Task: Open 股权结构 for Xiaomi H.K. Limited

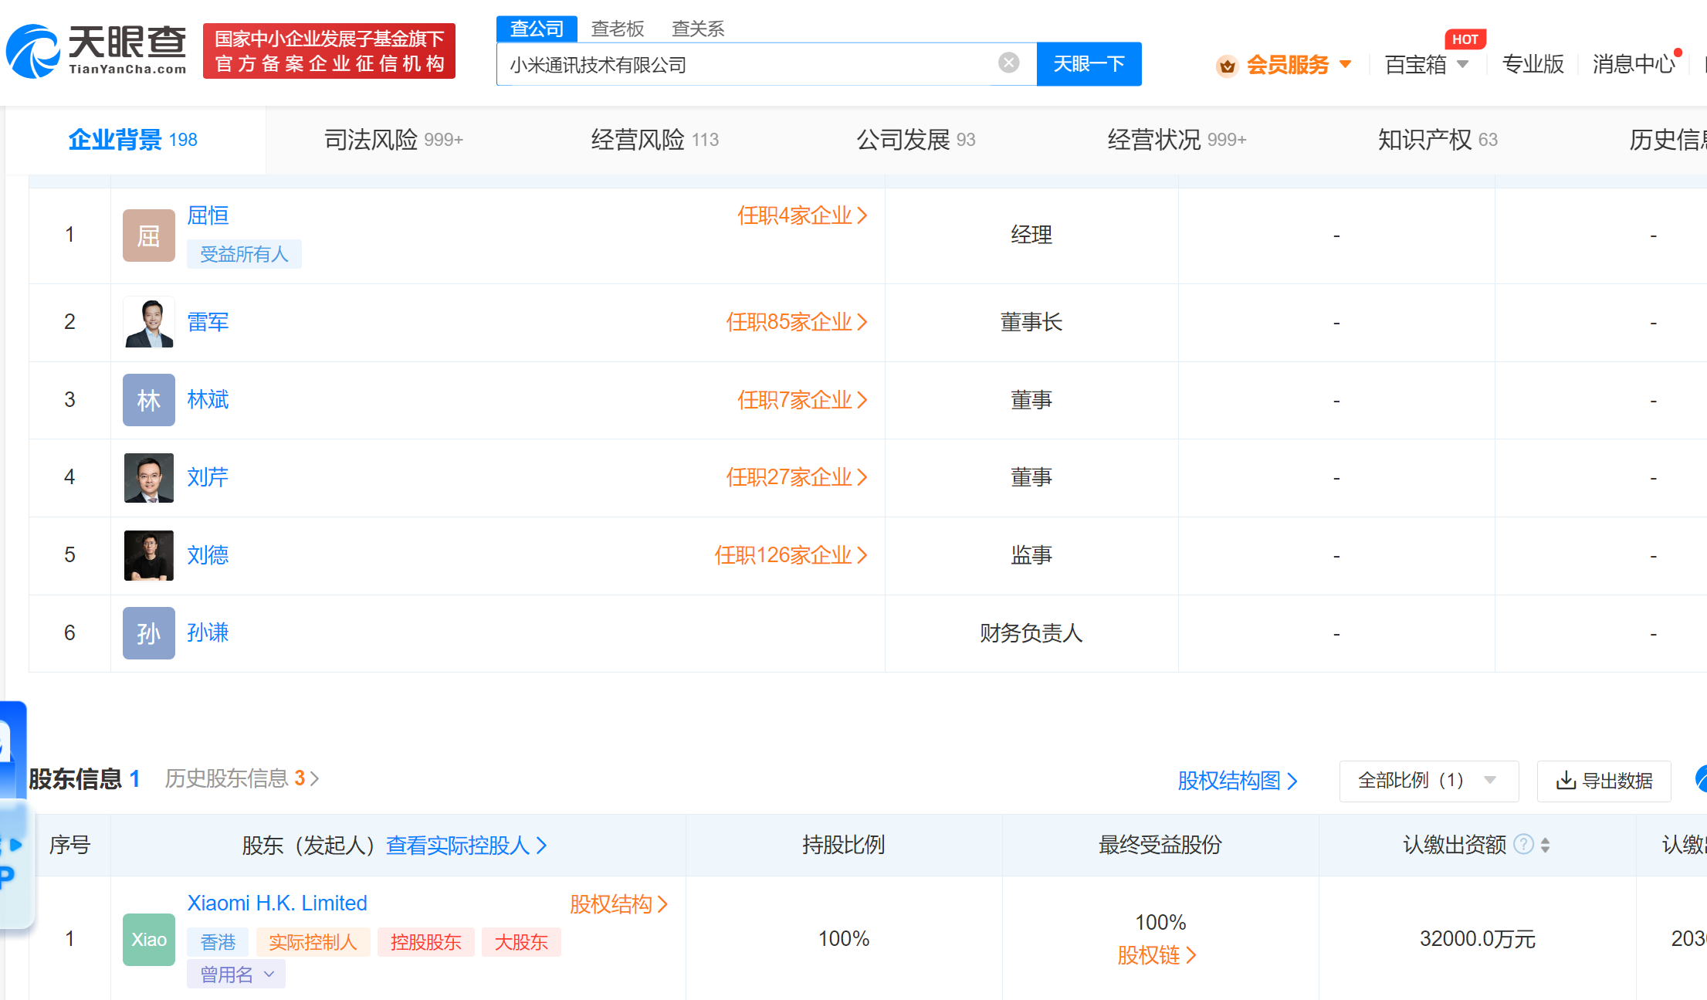Action: tap(618, 903)
